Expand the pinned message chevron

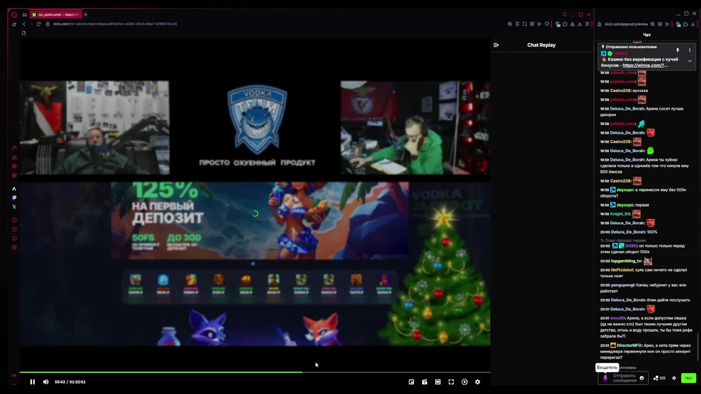coord(689,61)
